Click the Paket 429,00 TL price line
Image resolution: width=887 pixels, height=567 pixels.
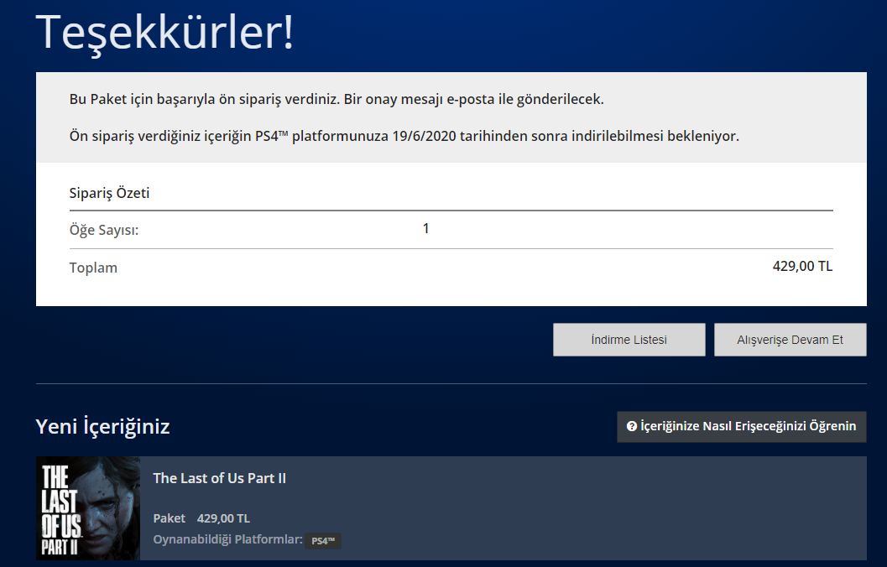[x=201, y=518]
